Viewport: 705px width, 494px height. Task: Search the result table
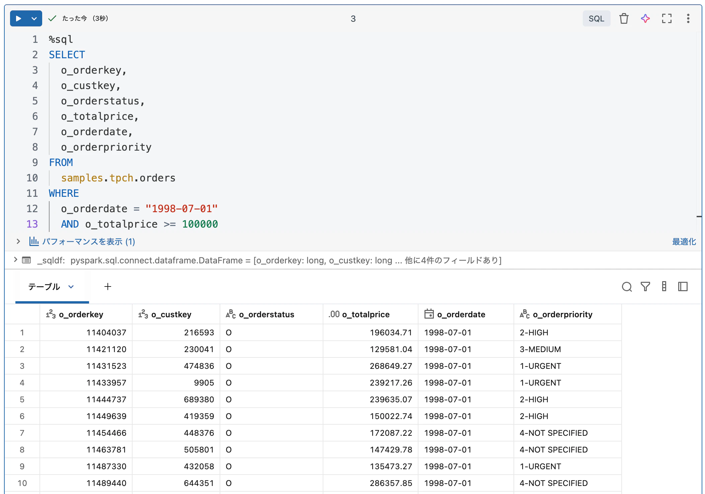627,287
